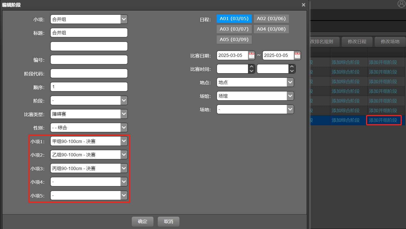Click the user profile icon top right
Screen dimensions: 406x229
[401, 4]
